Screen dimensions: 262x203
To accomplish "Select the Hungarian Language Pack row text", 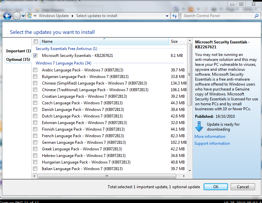I will (86, 162).
